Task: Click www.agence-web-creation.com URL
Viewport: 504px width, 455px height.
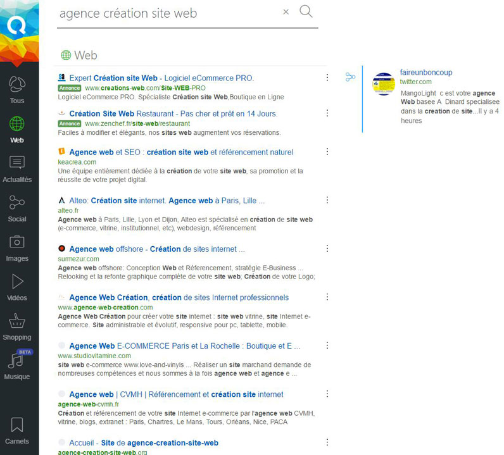Action: pos(105,308)
